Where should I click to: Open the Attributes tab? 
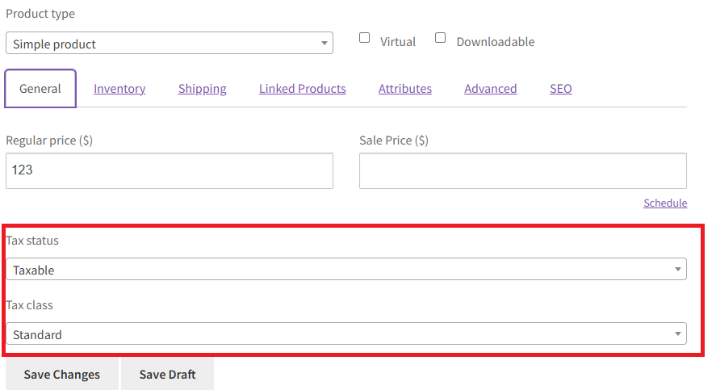(405, 89)
